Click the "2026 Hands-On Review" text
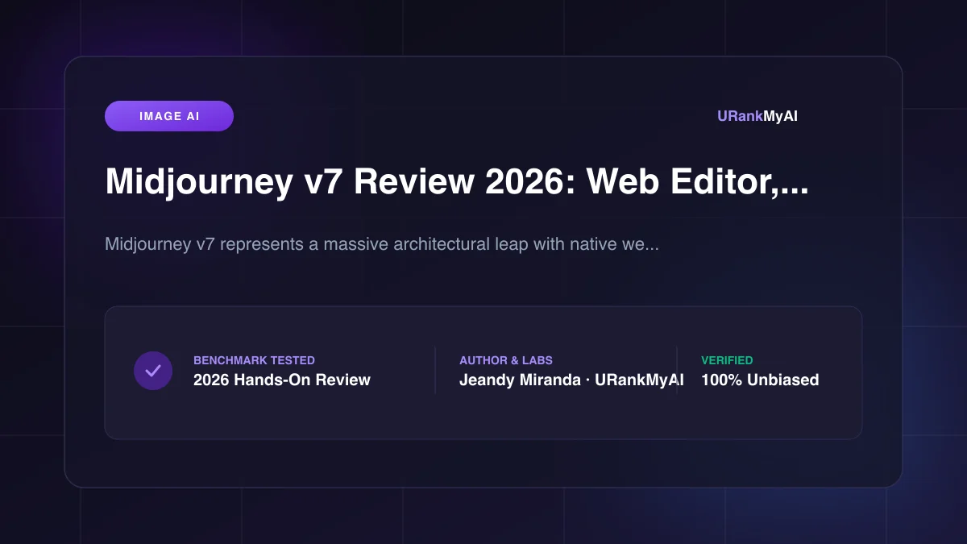967x544 pixels. [282, 380]
